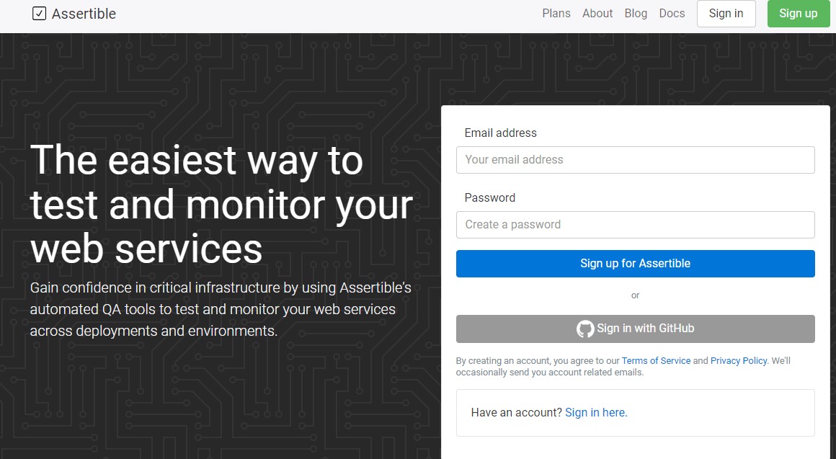This screenshot has height=459, width=836.
Task: Open the Privacy Policy link
Action: click(x=738, y=360)
